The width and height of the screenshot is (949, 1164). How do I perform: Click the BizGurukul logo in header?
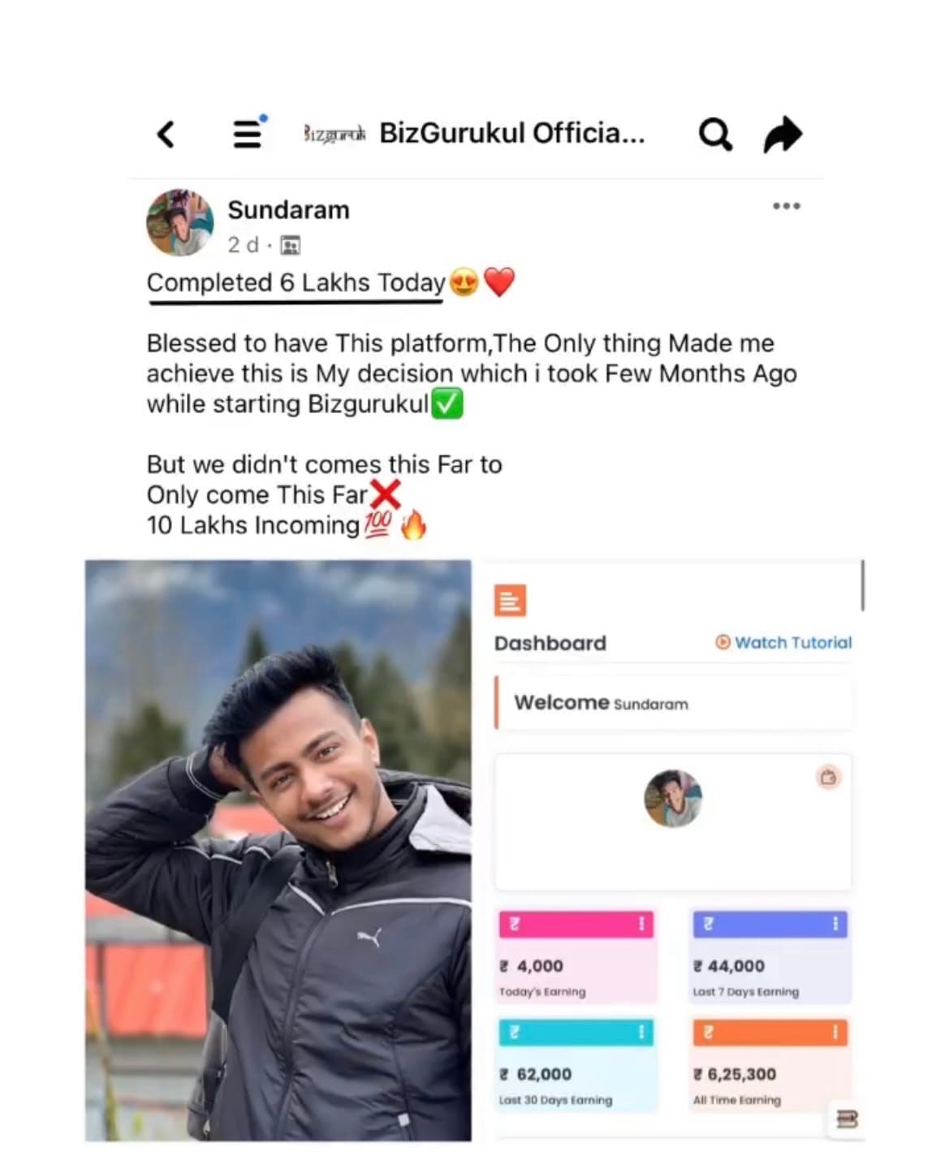point(334,134)
